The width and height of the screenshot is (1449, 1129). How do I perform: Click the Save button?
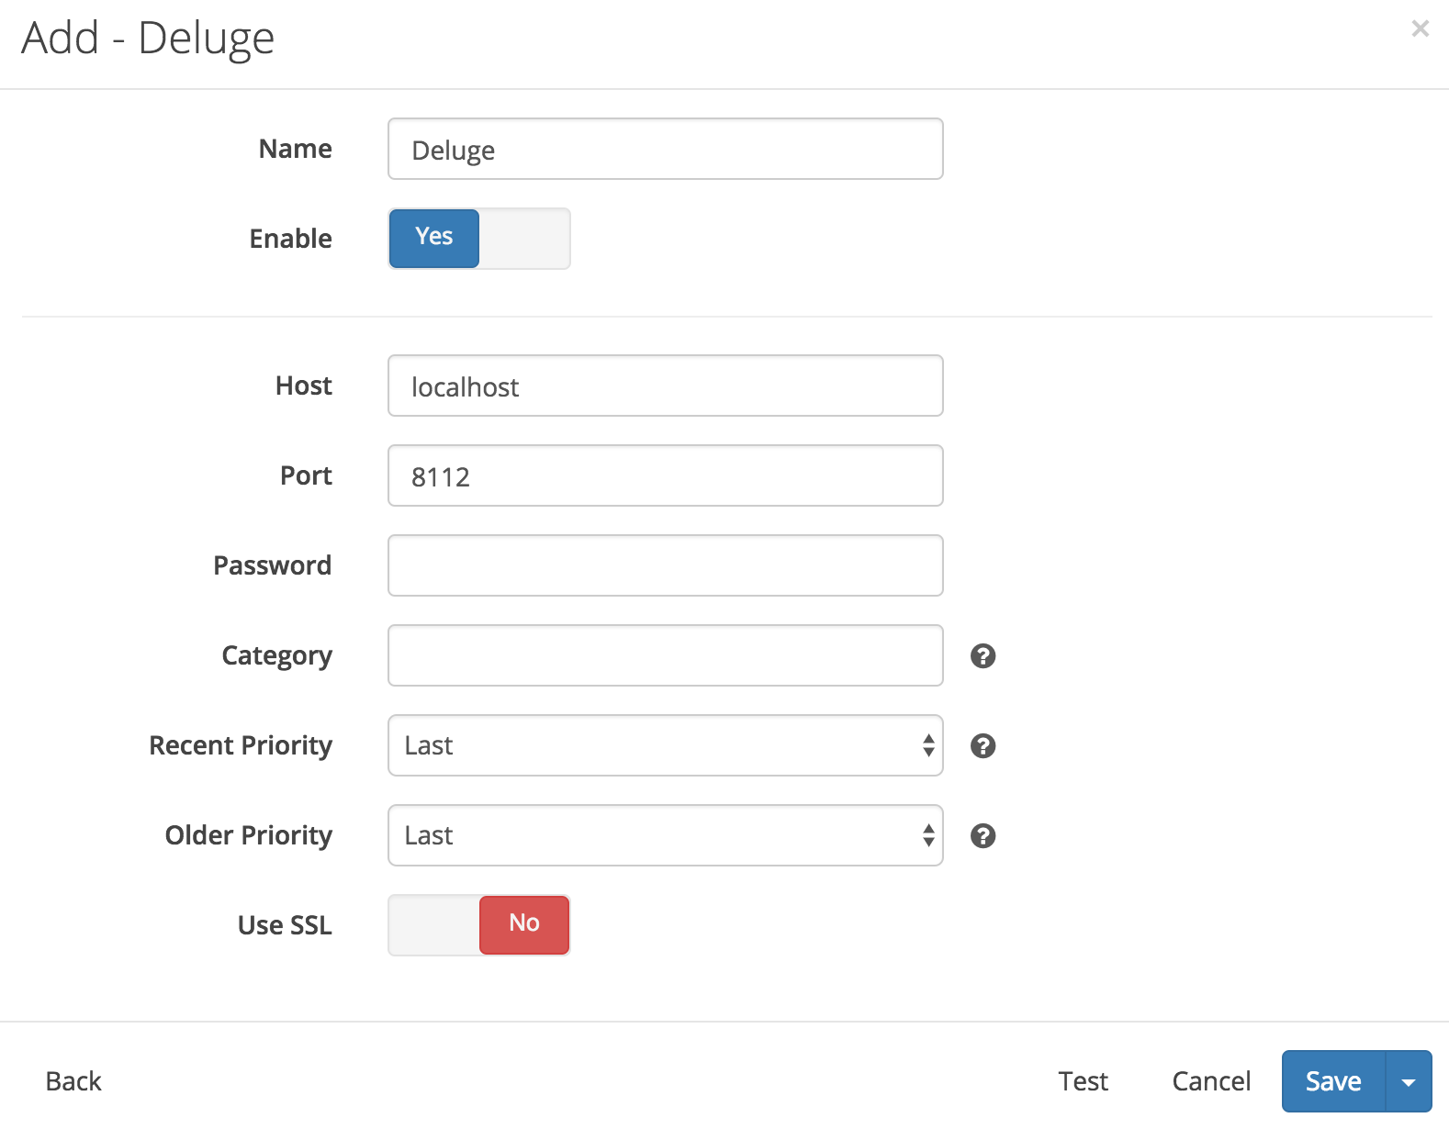coord(1333,1081)
